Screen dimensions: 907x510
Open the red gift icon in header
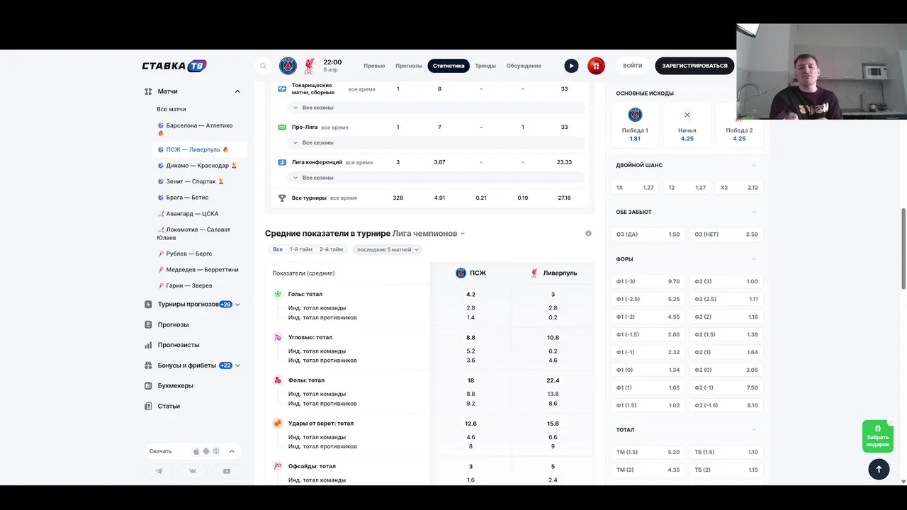[x=596, y=66]
